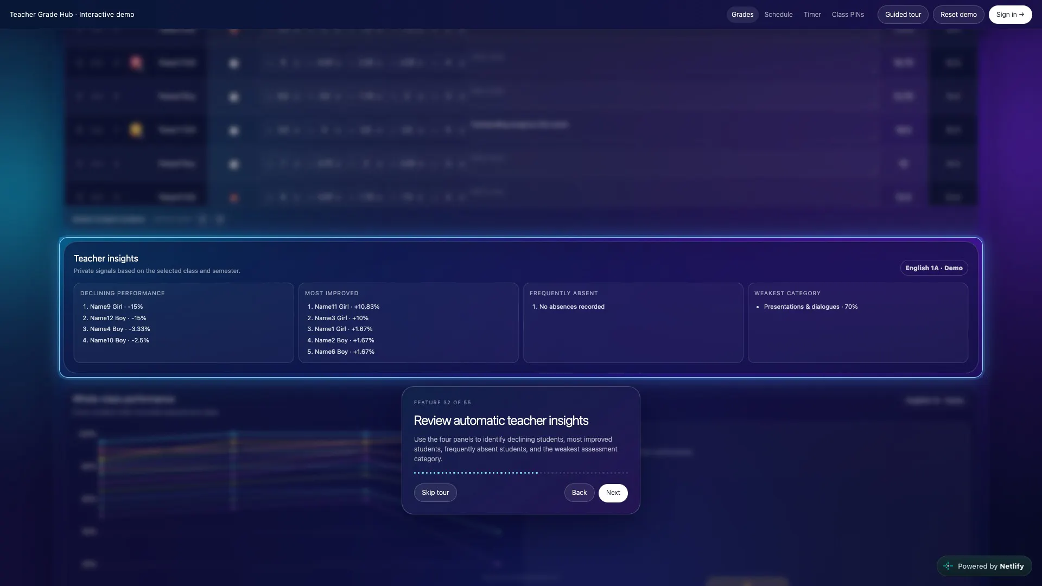Open the Timer tab
Screen dimensions: 1042x586
pyautogui.click(x=812, y=15)
